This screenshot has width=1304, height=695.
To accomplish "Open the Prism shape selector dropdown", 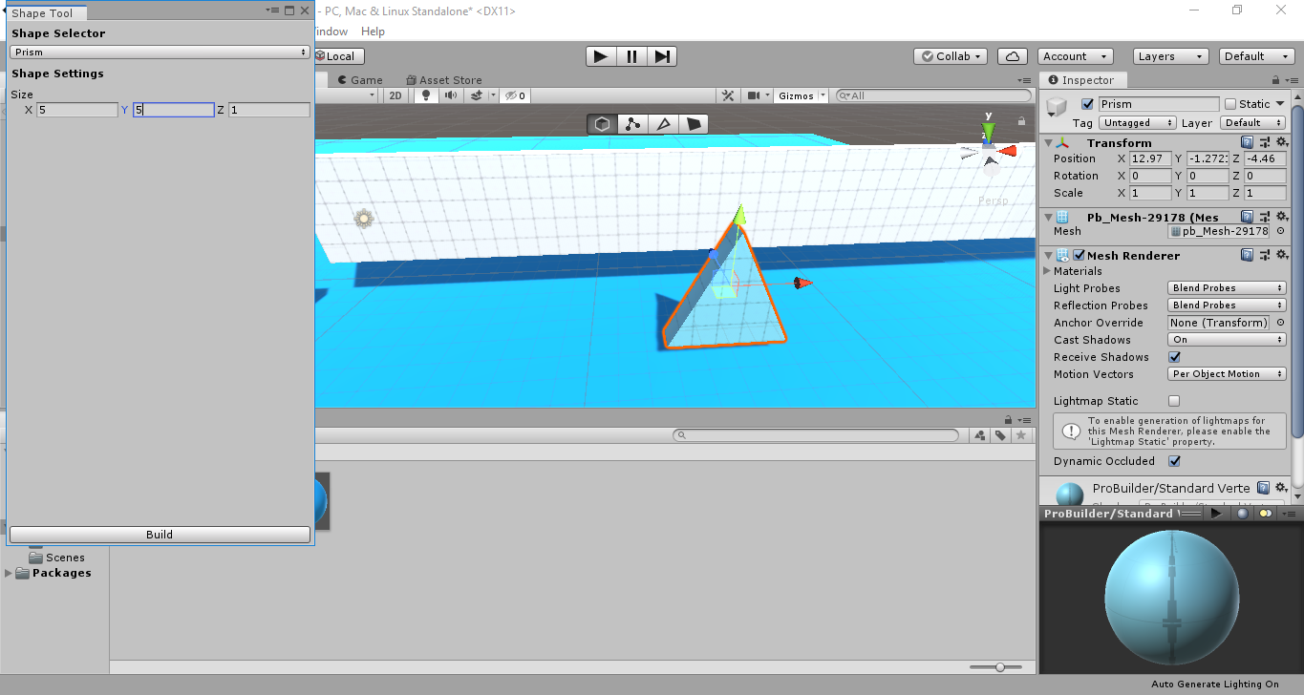I will tap(159, 53).
